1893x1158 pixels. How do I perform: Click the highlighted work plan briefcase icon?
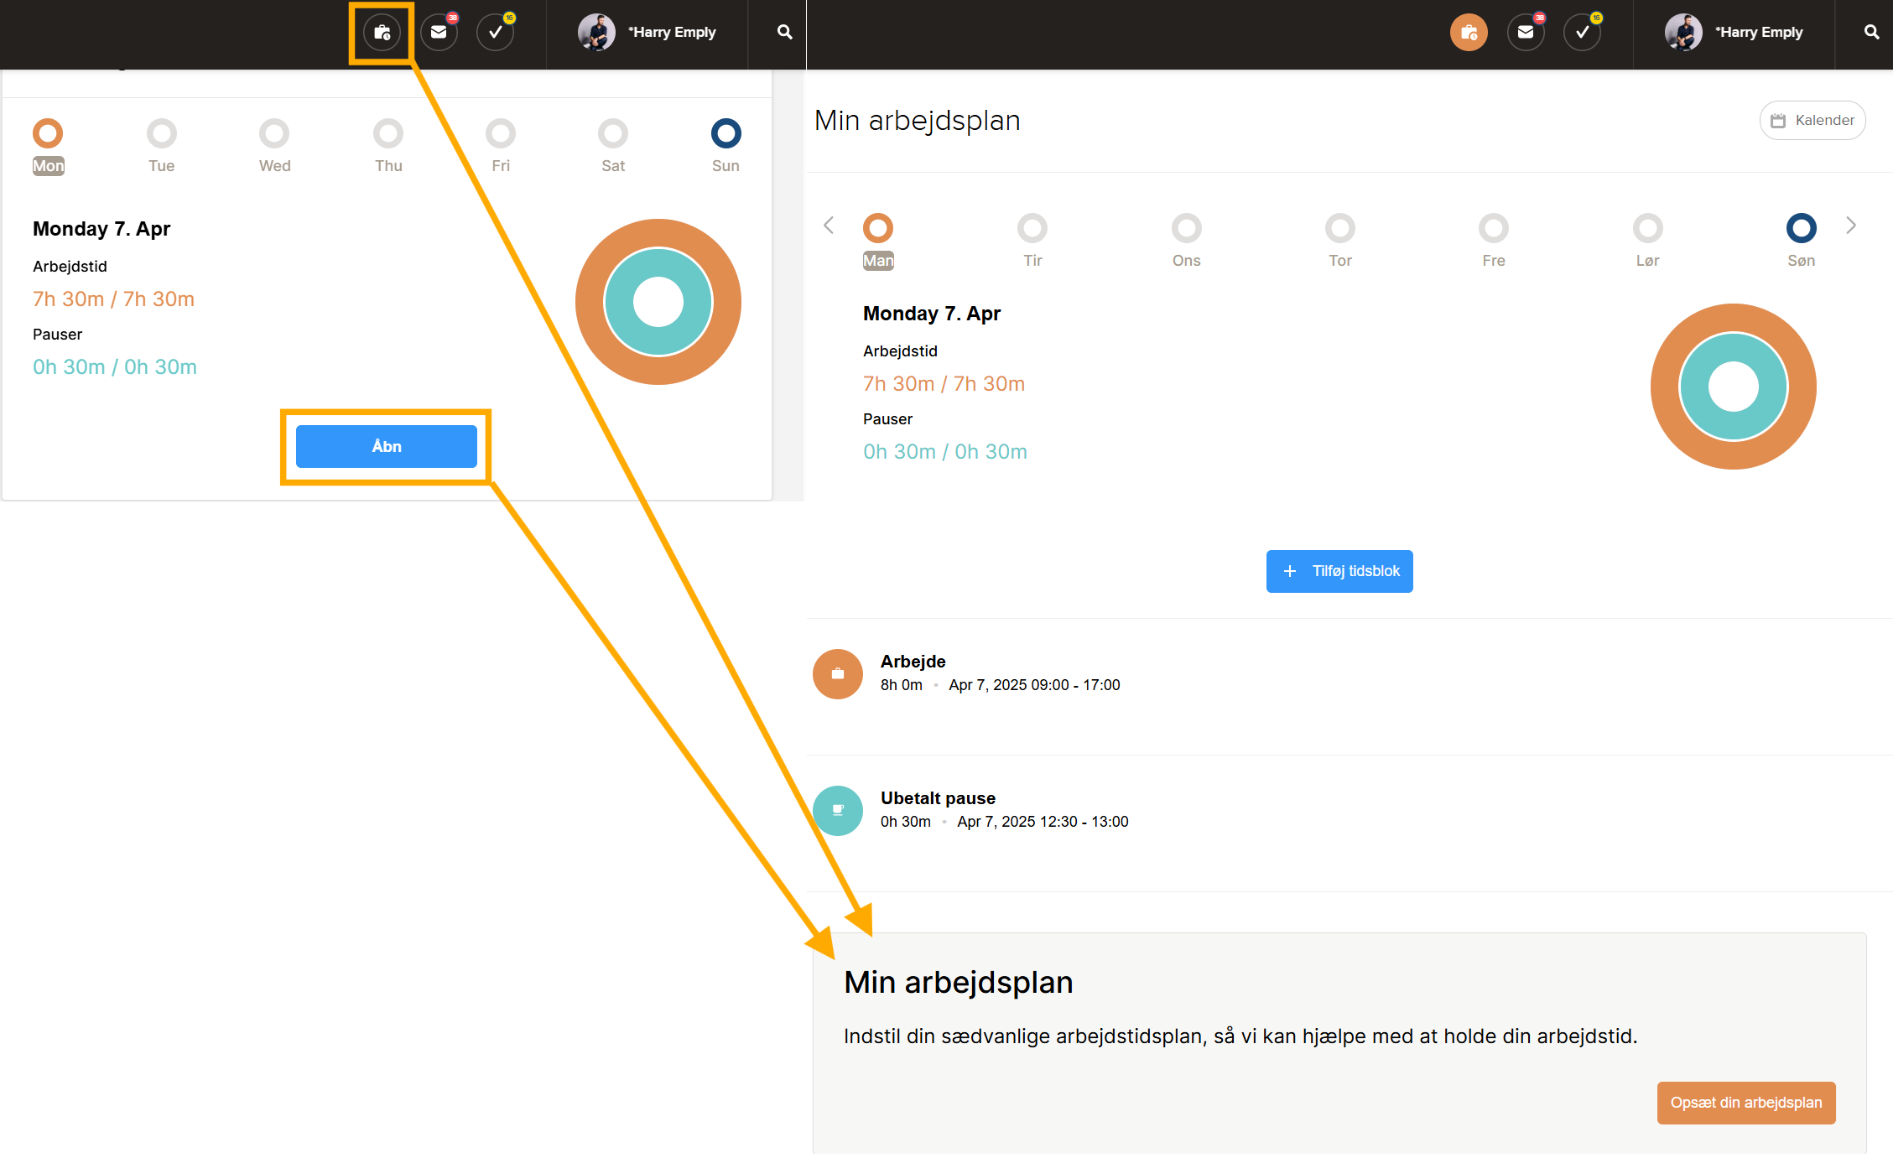point(382,33)
